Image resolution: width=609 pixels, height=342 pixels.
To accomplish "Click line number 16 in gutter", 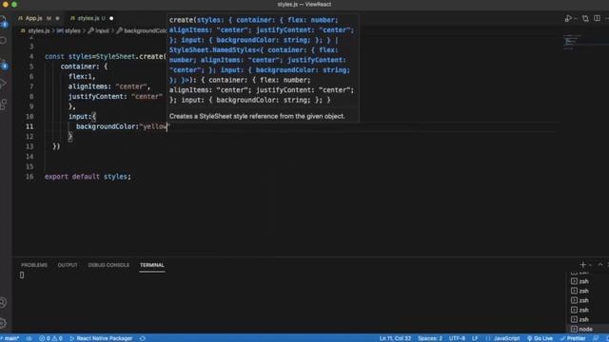I will pos(29,177).
